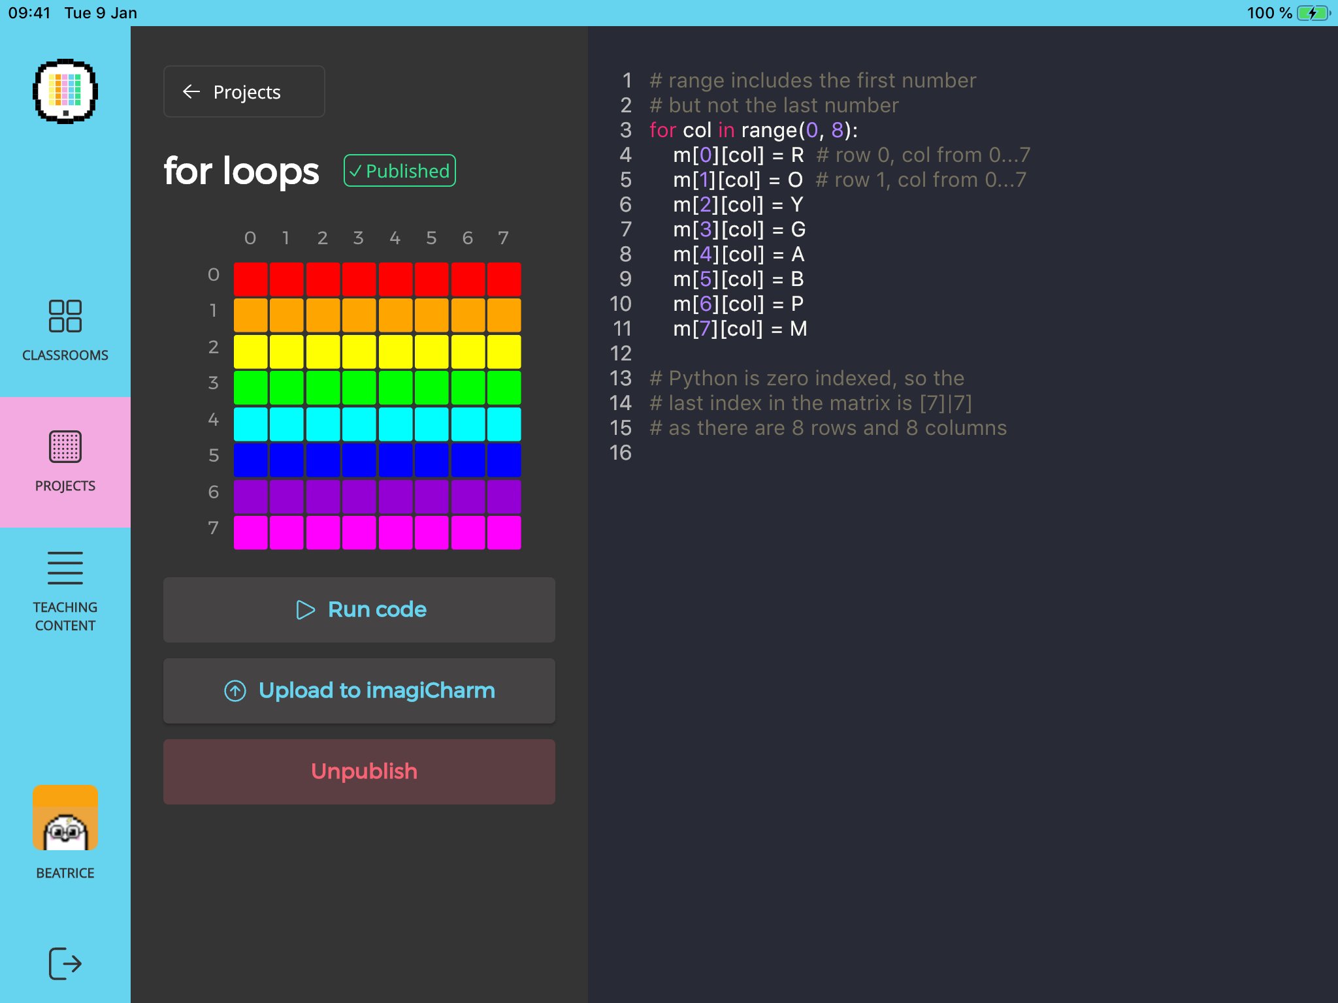Select the cyan cell in row 4 column 3
1338x1003 pixels.
[359, 424]
